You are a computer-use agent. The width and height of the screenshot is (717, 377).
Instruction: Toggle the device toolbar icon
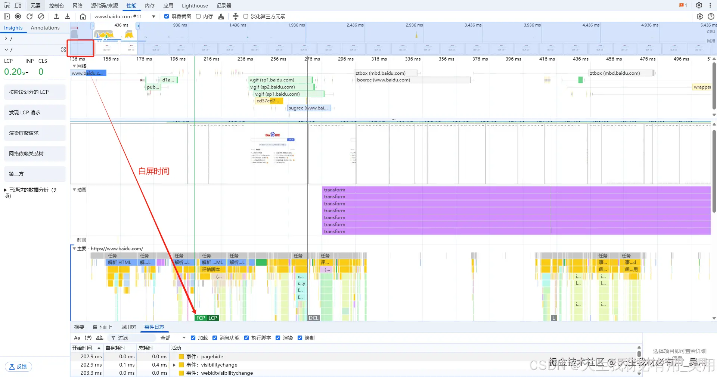18,6
